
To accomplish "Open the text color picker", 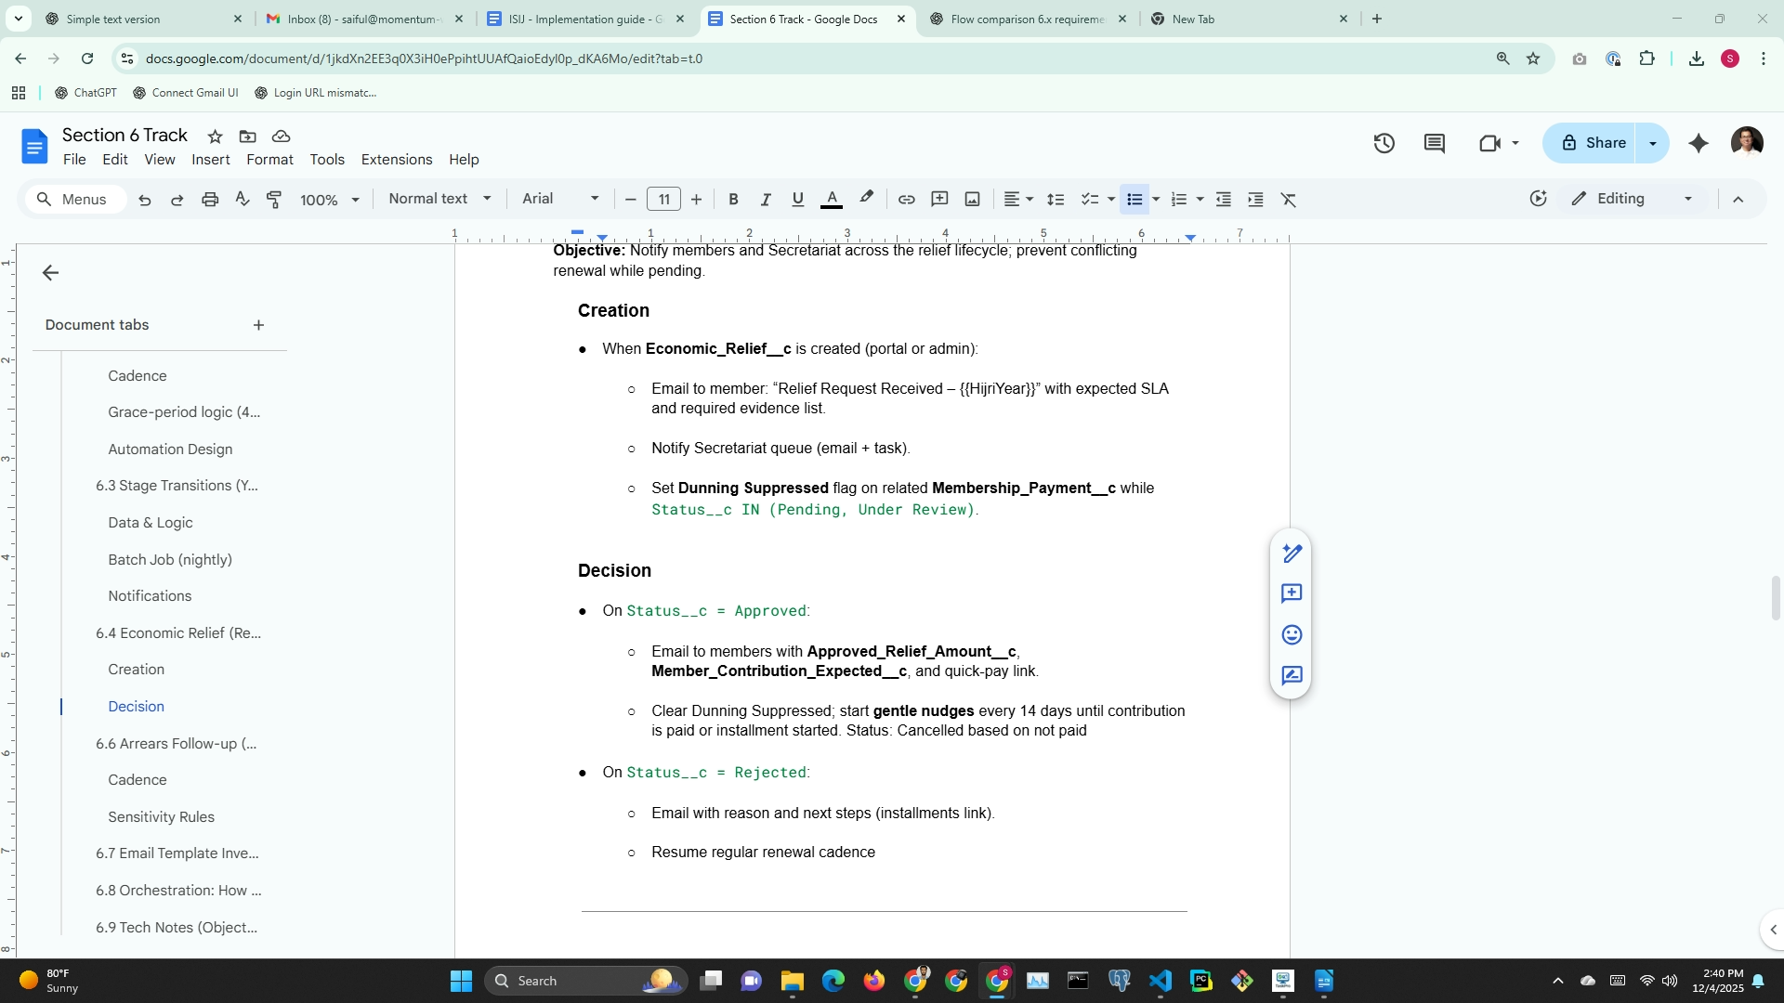I will click(832, 199).
